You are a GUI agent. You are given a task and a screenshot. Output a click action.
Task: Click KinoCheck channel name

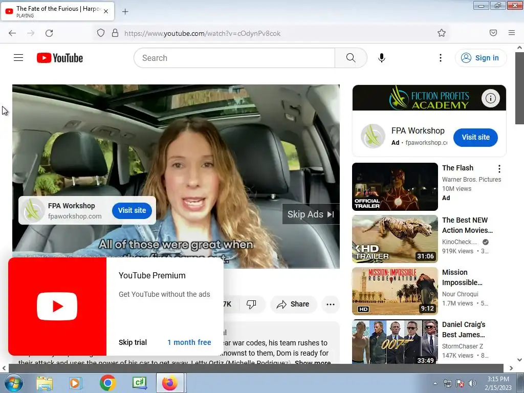[460, 242]
